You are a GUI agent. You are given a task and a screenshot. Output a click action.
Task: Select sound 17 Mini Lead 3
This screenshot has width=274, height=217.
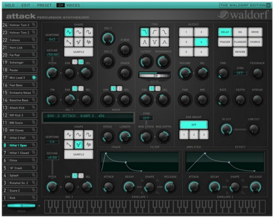(x=20, y=78)
